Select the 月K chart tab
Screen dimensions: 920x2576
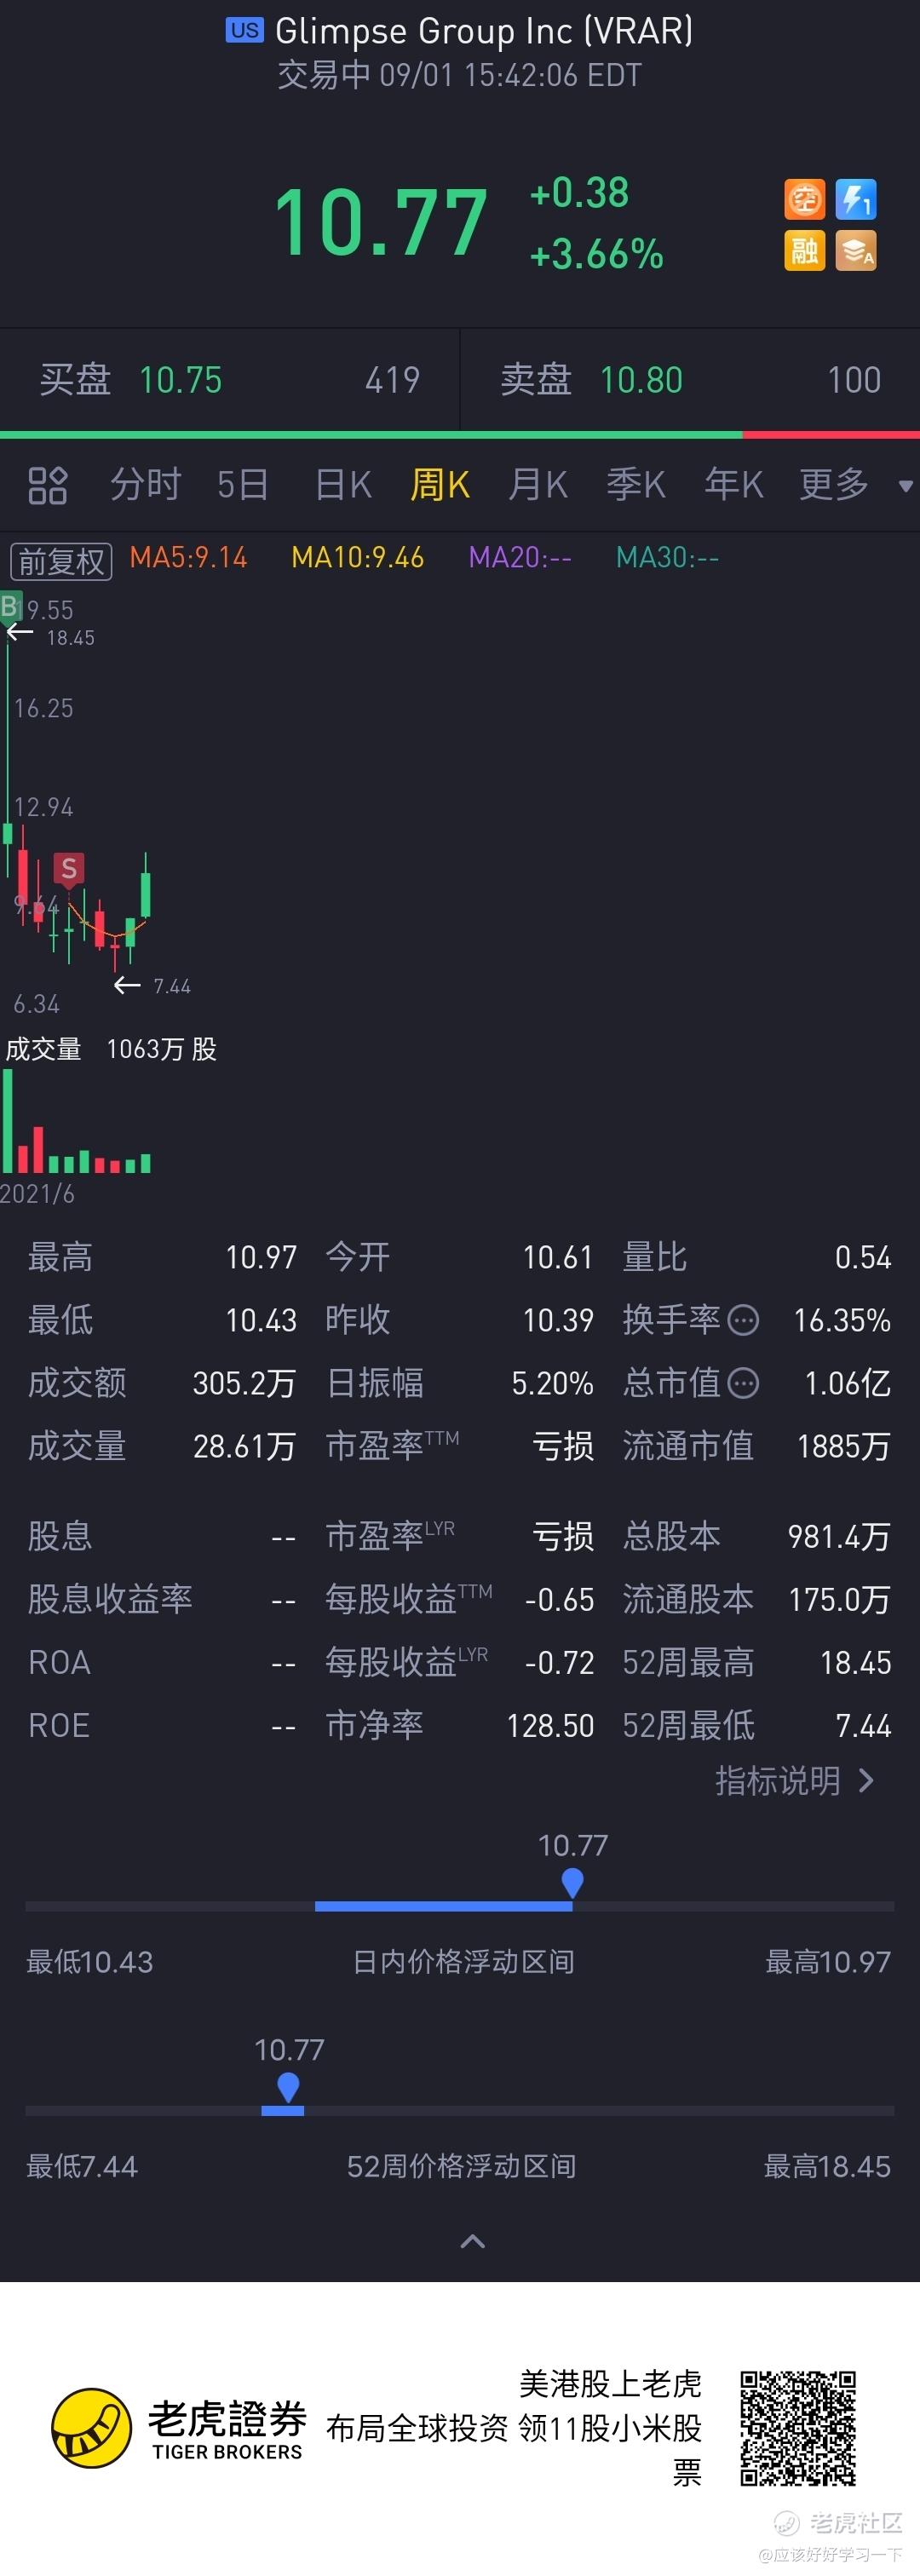(x=538, y=485)
